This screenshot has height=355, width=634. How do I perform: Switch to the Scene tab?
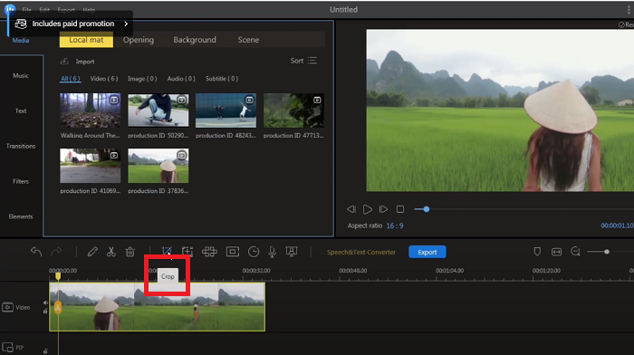pyautogui.click(x=248, y=40)
